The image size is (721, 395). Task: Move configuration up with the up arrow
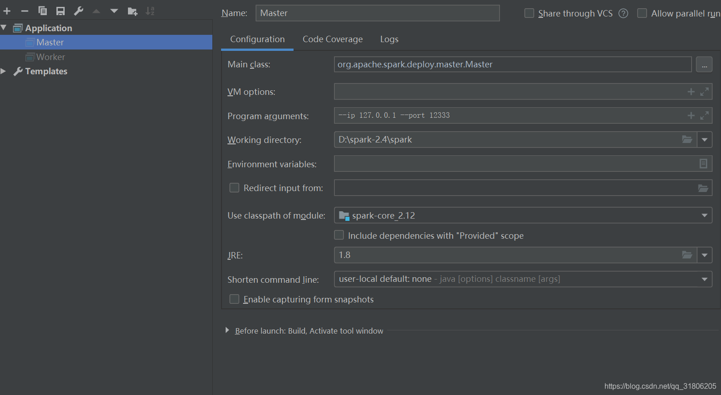pos(96,11)
